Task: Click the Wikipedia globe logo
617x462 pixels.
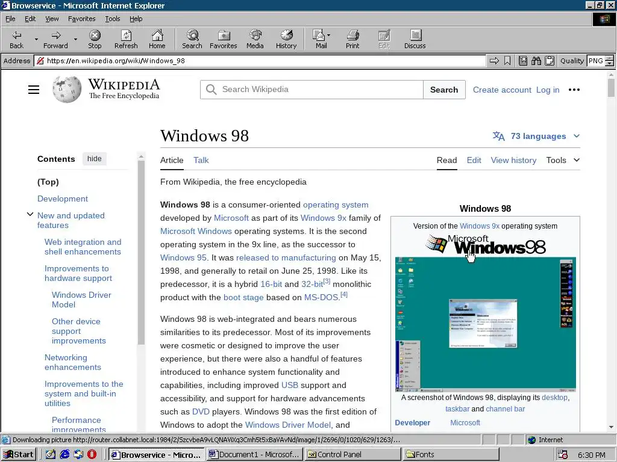Action: [x=67, y=89]
